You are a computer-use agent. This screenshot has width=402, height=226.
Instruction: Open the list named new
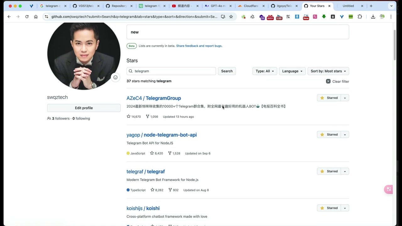[x=238, y=32]
